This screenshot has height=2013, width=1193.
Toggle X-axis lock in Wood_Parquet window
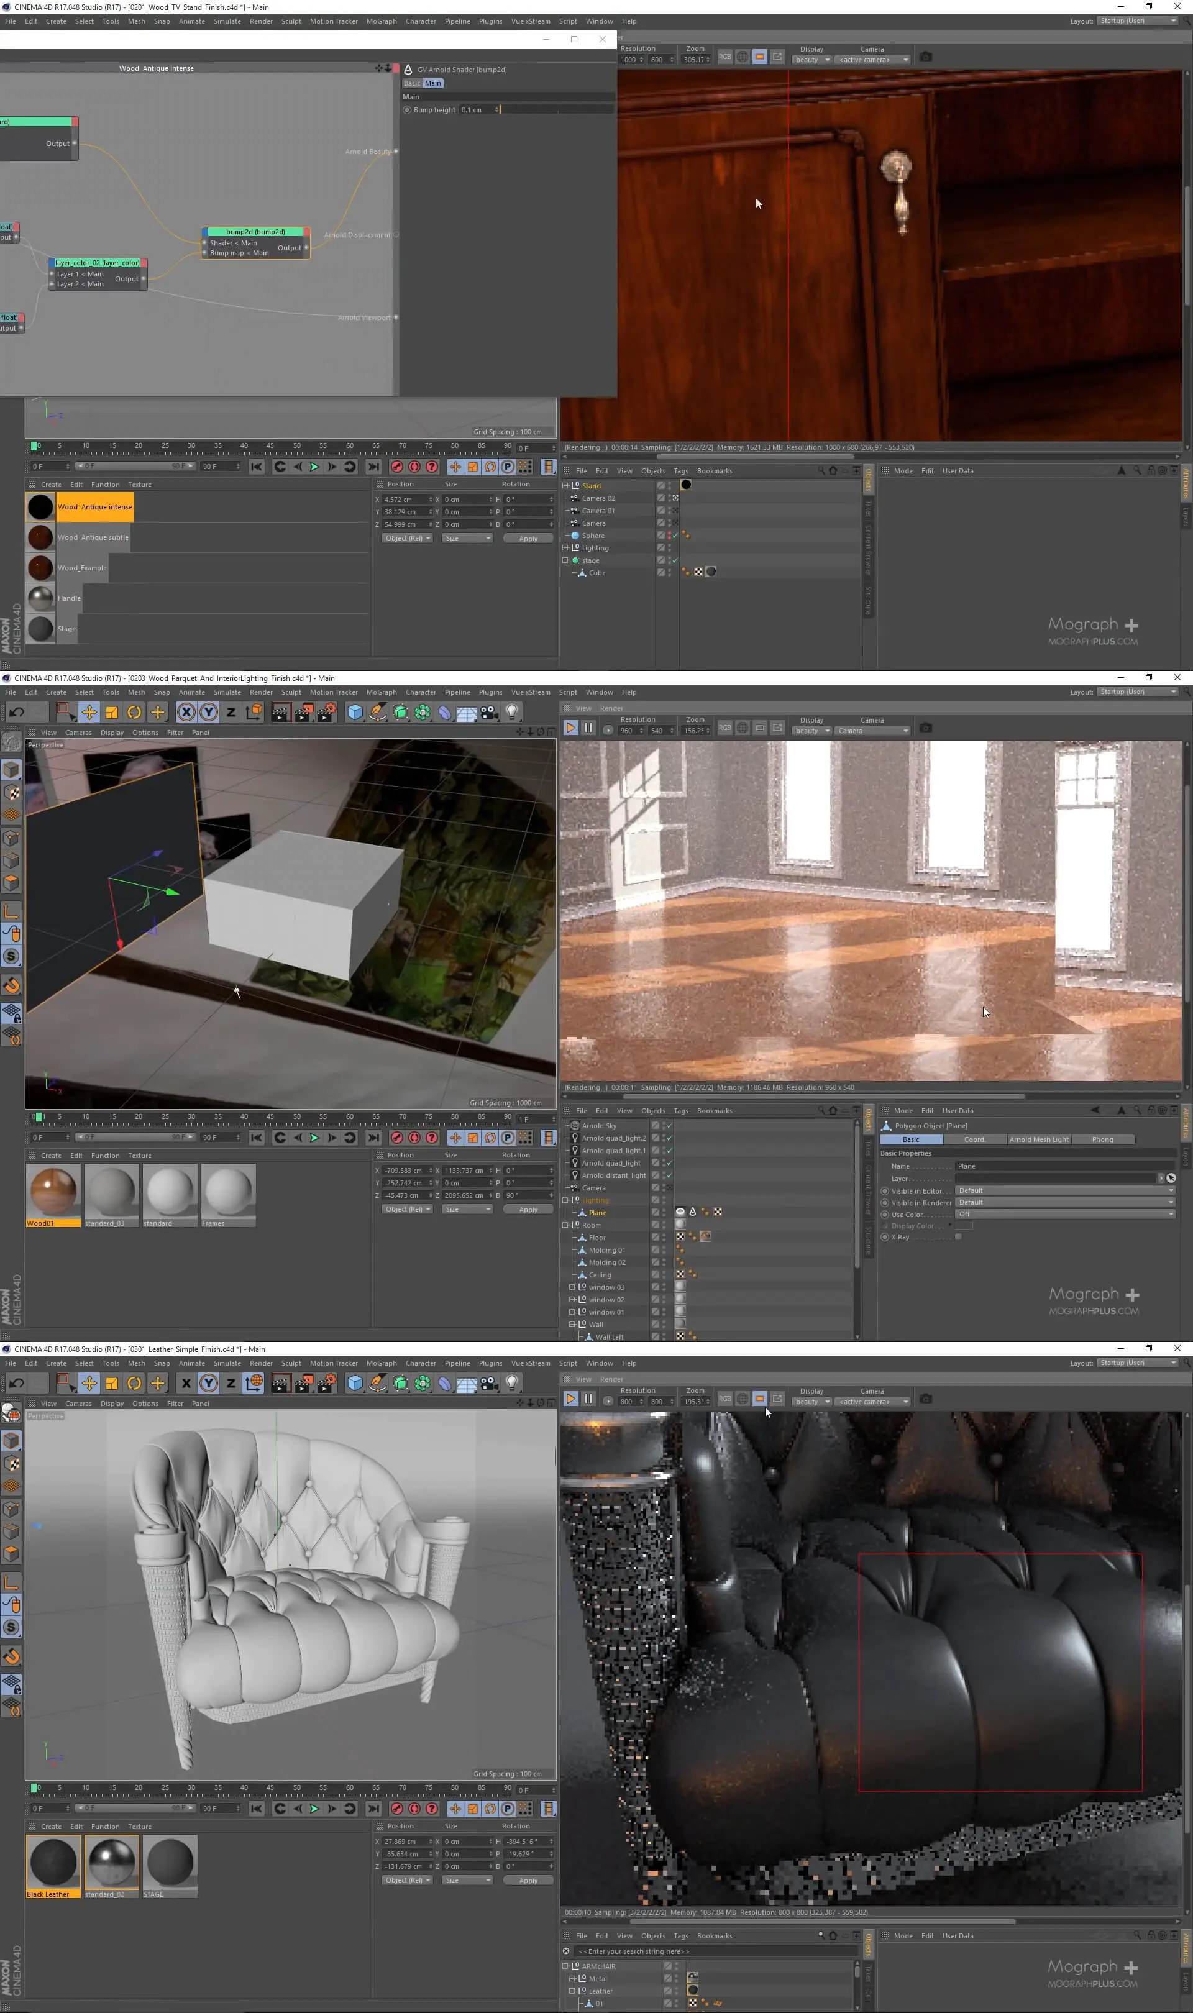186,712
